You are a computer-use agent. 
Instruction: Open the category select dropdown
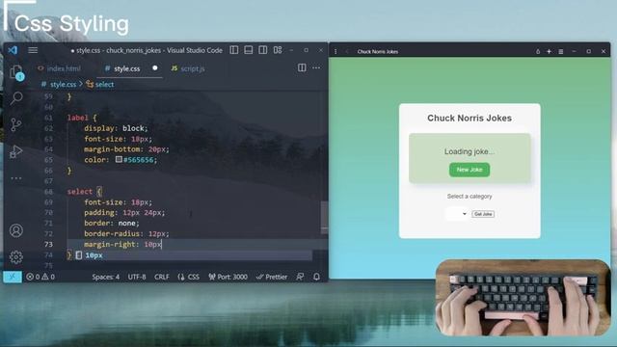tap(457, 214)
